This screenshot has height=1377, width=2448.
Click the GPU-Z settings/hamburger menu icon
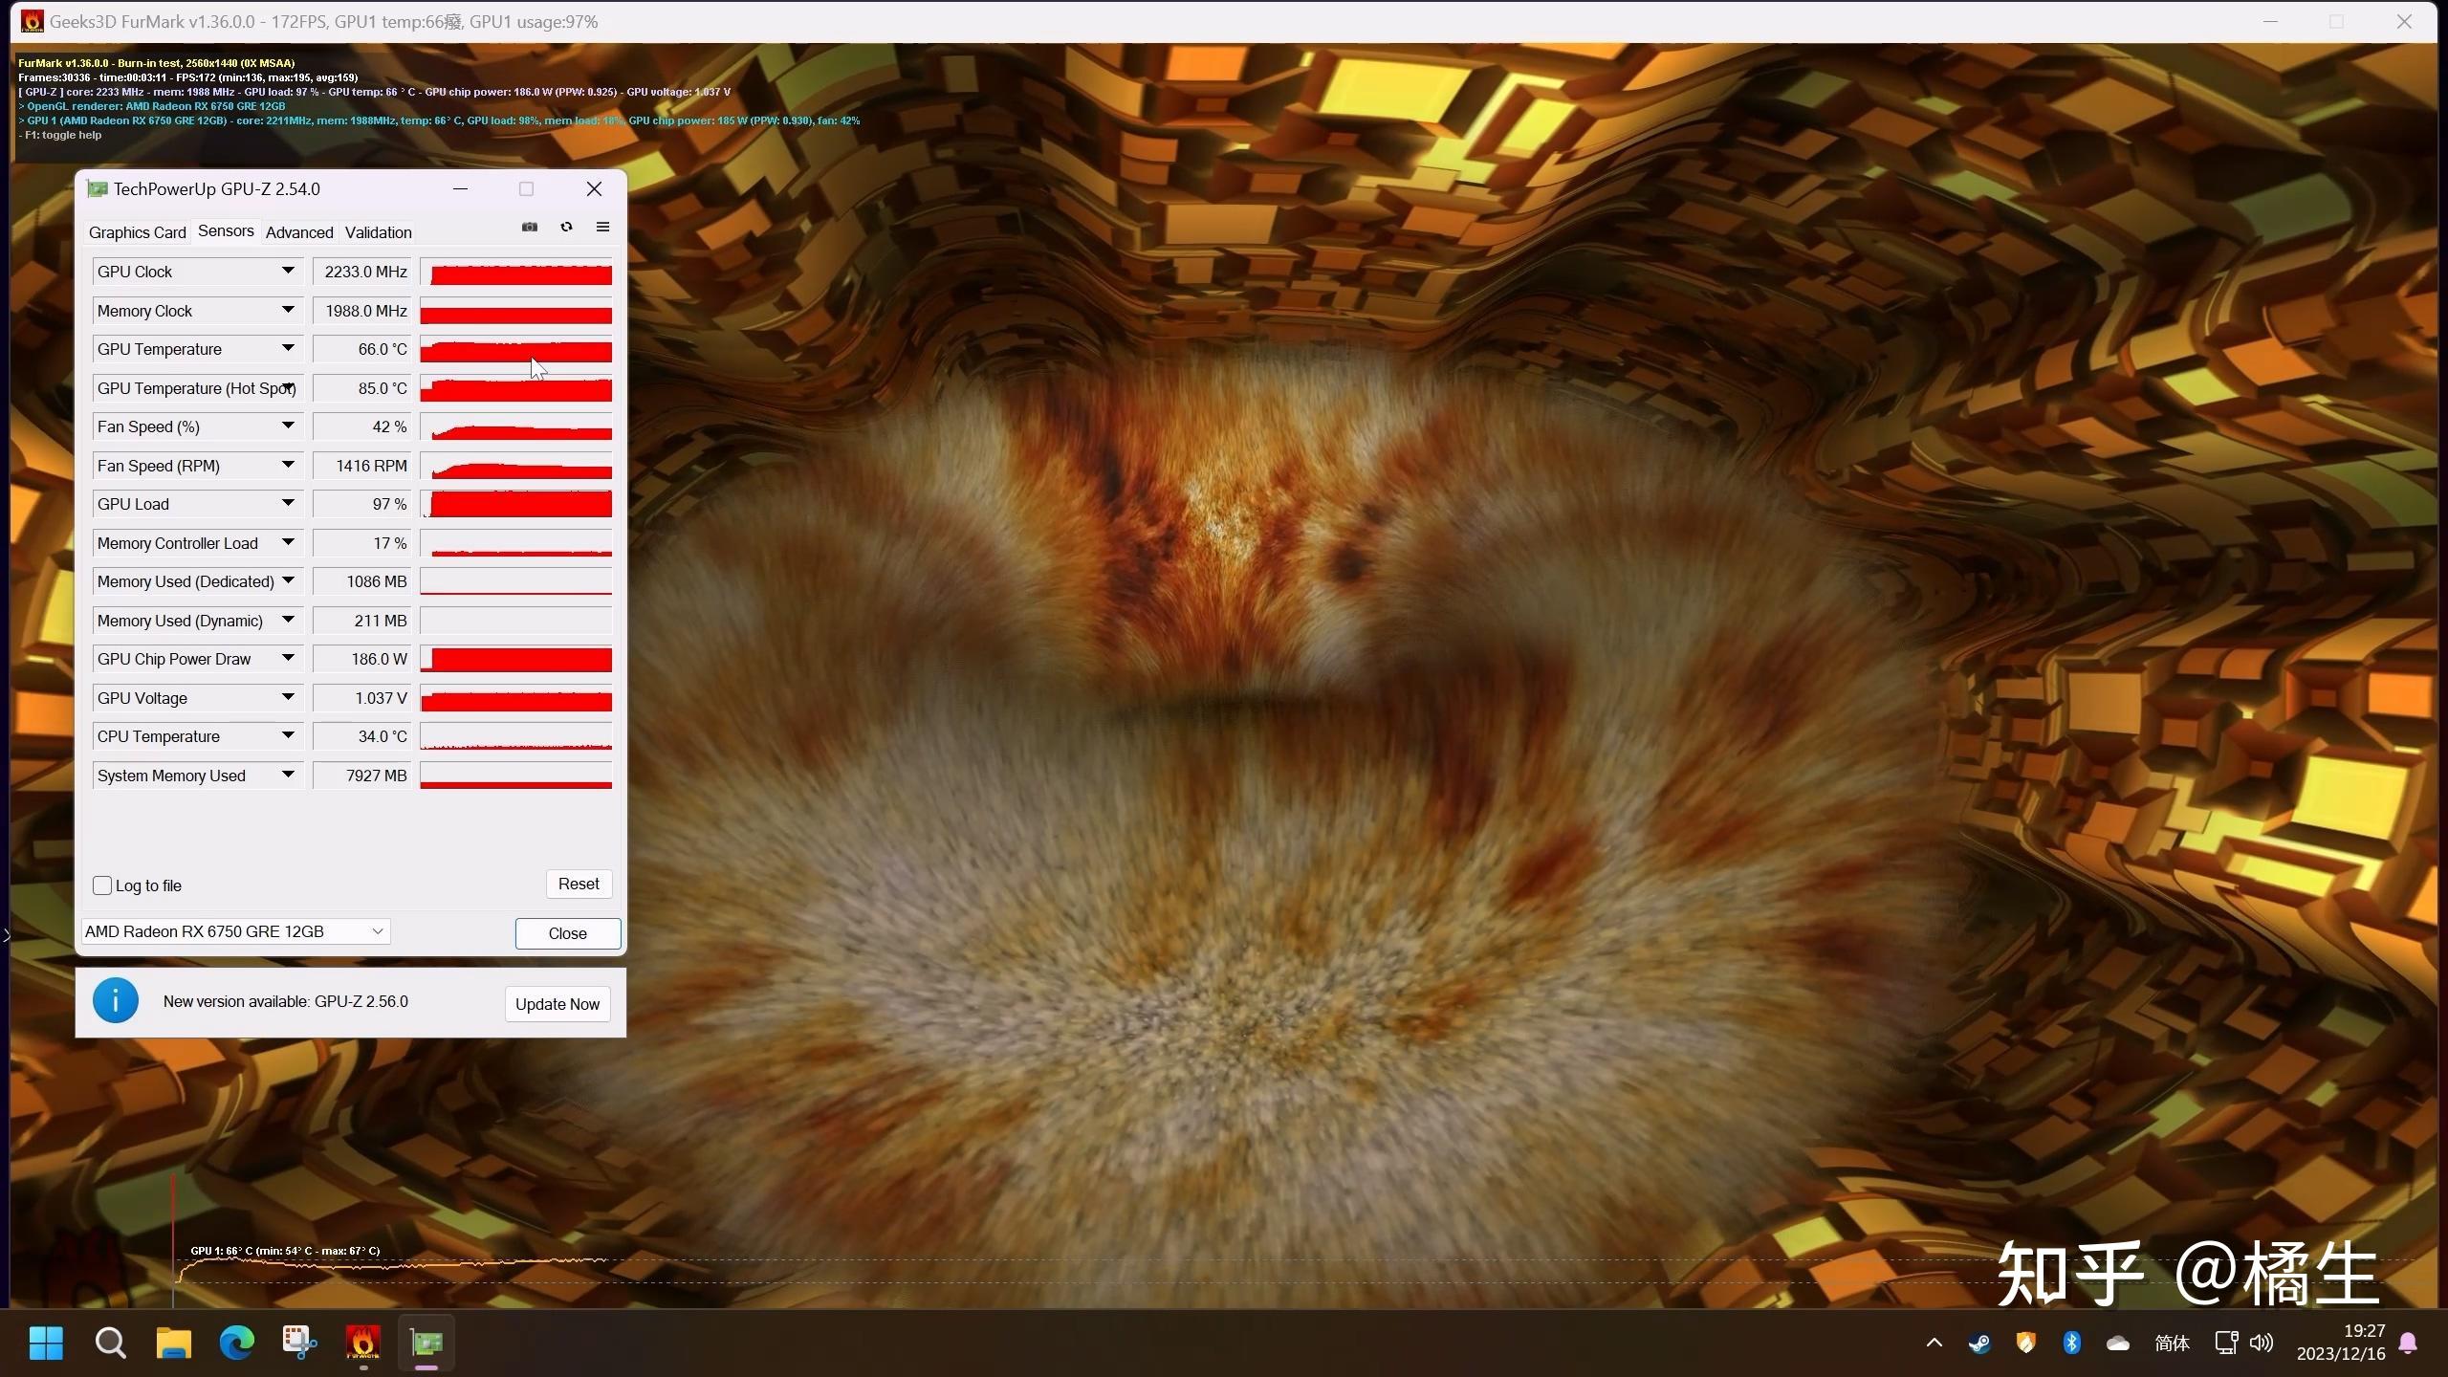[601, 229]
